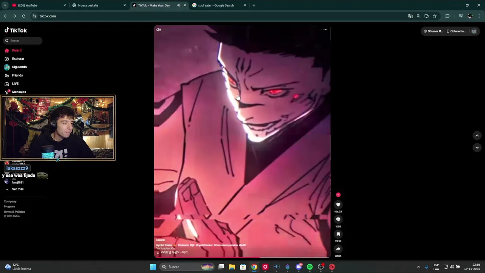The width and height of the screenshot is (485, 273).
Task: Open the tab search dropdown
Action: (x=5, y=5)
